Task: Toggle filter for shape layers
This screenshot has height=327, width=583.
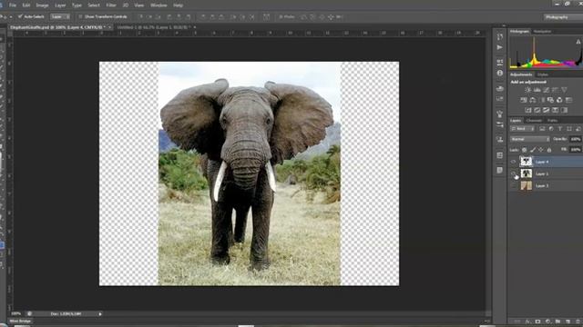Action: pos(568,129)
